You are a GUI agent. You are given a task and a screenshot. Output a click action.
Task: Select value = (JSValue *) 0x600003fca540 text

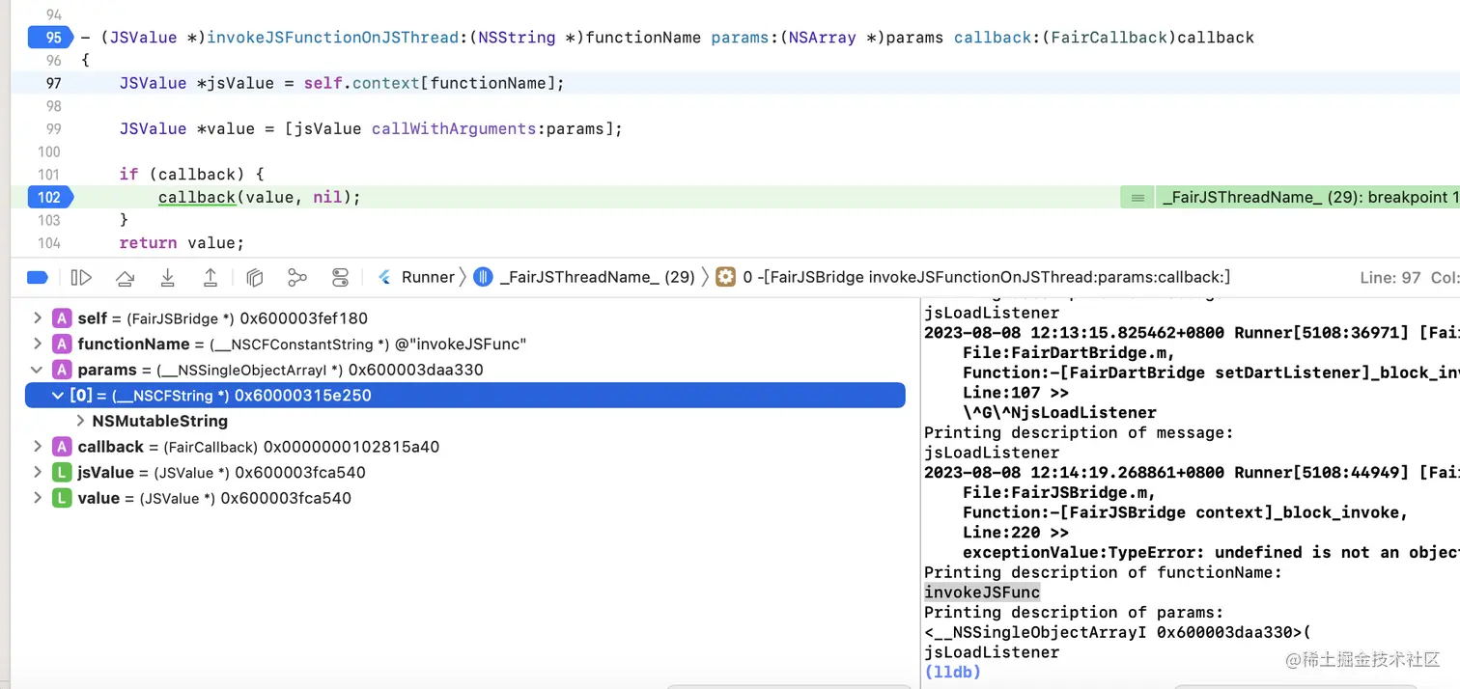point(214,498)
